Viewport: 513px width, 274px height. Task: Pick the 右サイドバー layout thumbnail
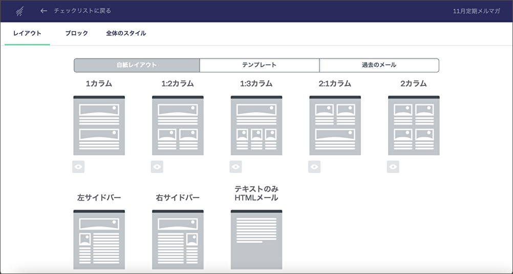(x=178, y=239)
